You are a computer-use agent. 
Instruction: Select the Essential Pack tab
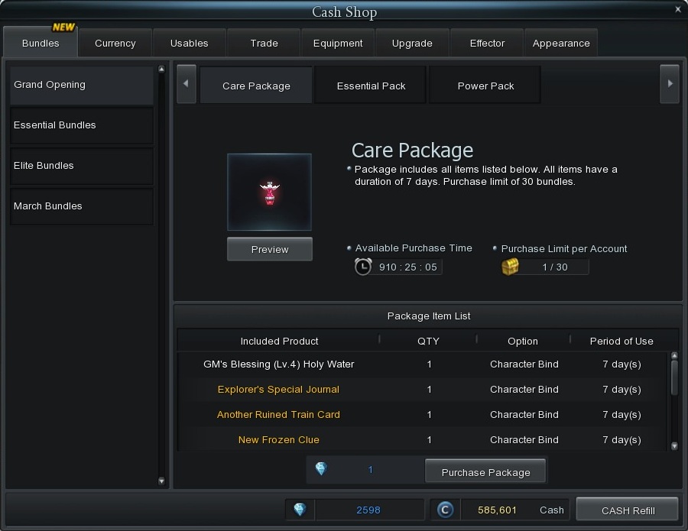pos(371,86)
